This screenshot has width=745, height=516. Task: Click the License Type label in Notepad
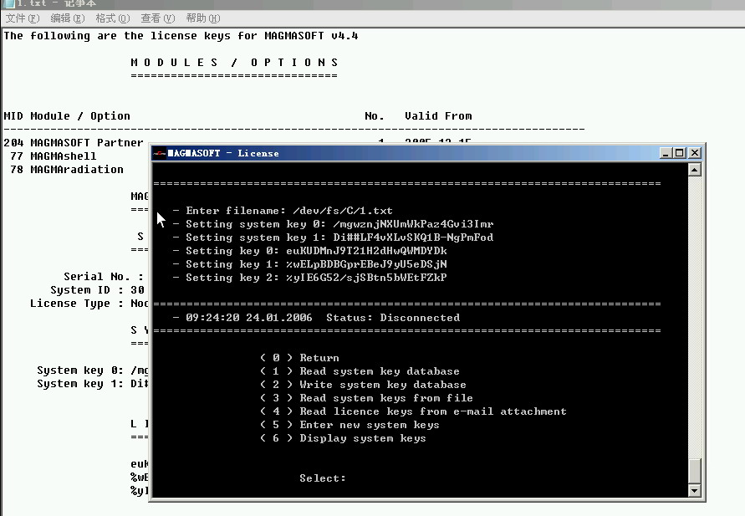pos(76,303)
